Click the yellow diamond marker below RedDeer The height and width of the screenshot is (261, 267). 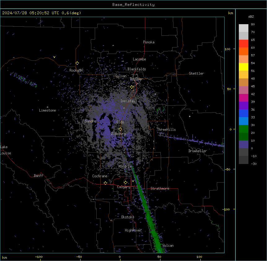pos(132,87)
